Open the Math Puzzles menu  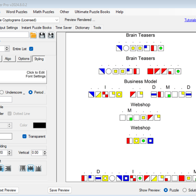click(44, 12)
